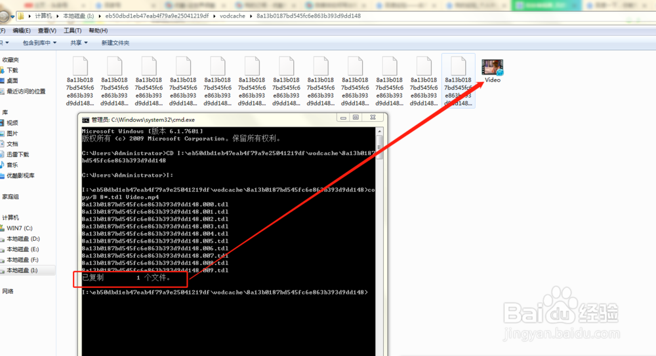Open 桌面 in the favorites list
This screenshot has height=356, width=656.
tap(12, 80)
